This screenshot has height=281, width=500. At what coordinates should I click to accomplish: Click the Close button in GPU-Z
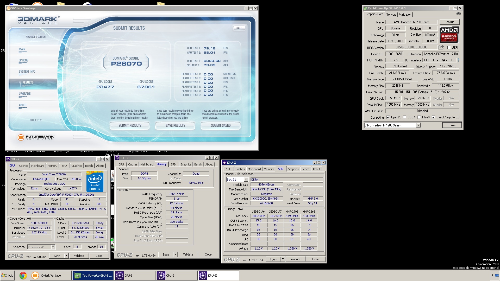(x=452, y=125)
